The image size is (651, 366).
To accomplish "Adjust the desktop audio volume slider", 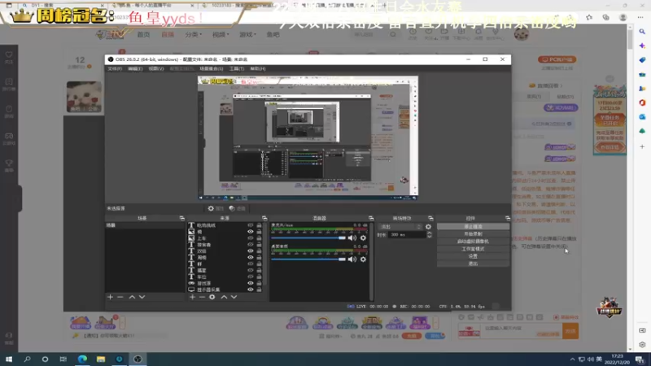I will (308, 259).
